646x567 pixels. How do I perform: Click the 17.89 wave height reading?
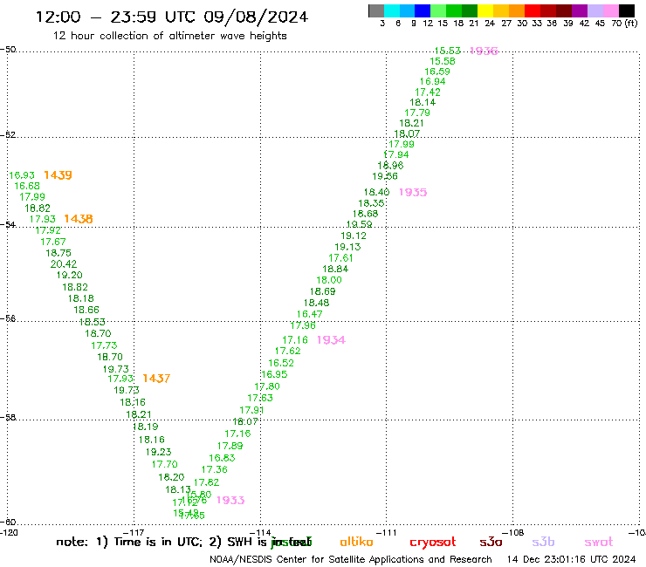click(x=230, y=446)
